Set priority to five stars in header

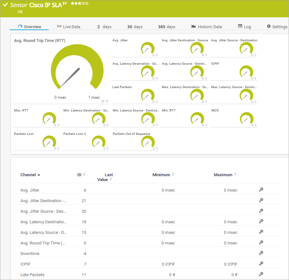tap(87, 4)
